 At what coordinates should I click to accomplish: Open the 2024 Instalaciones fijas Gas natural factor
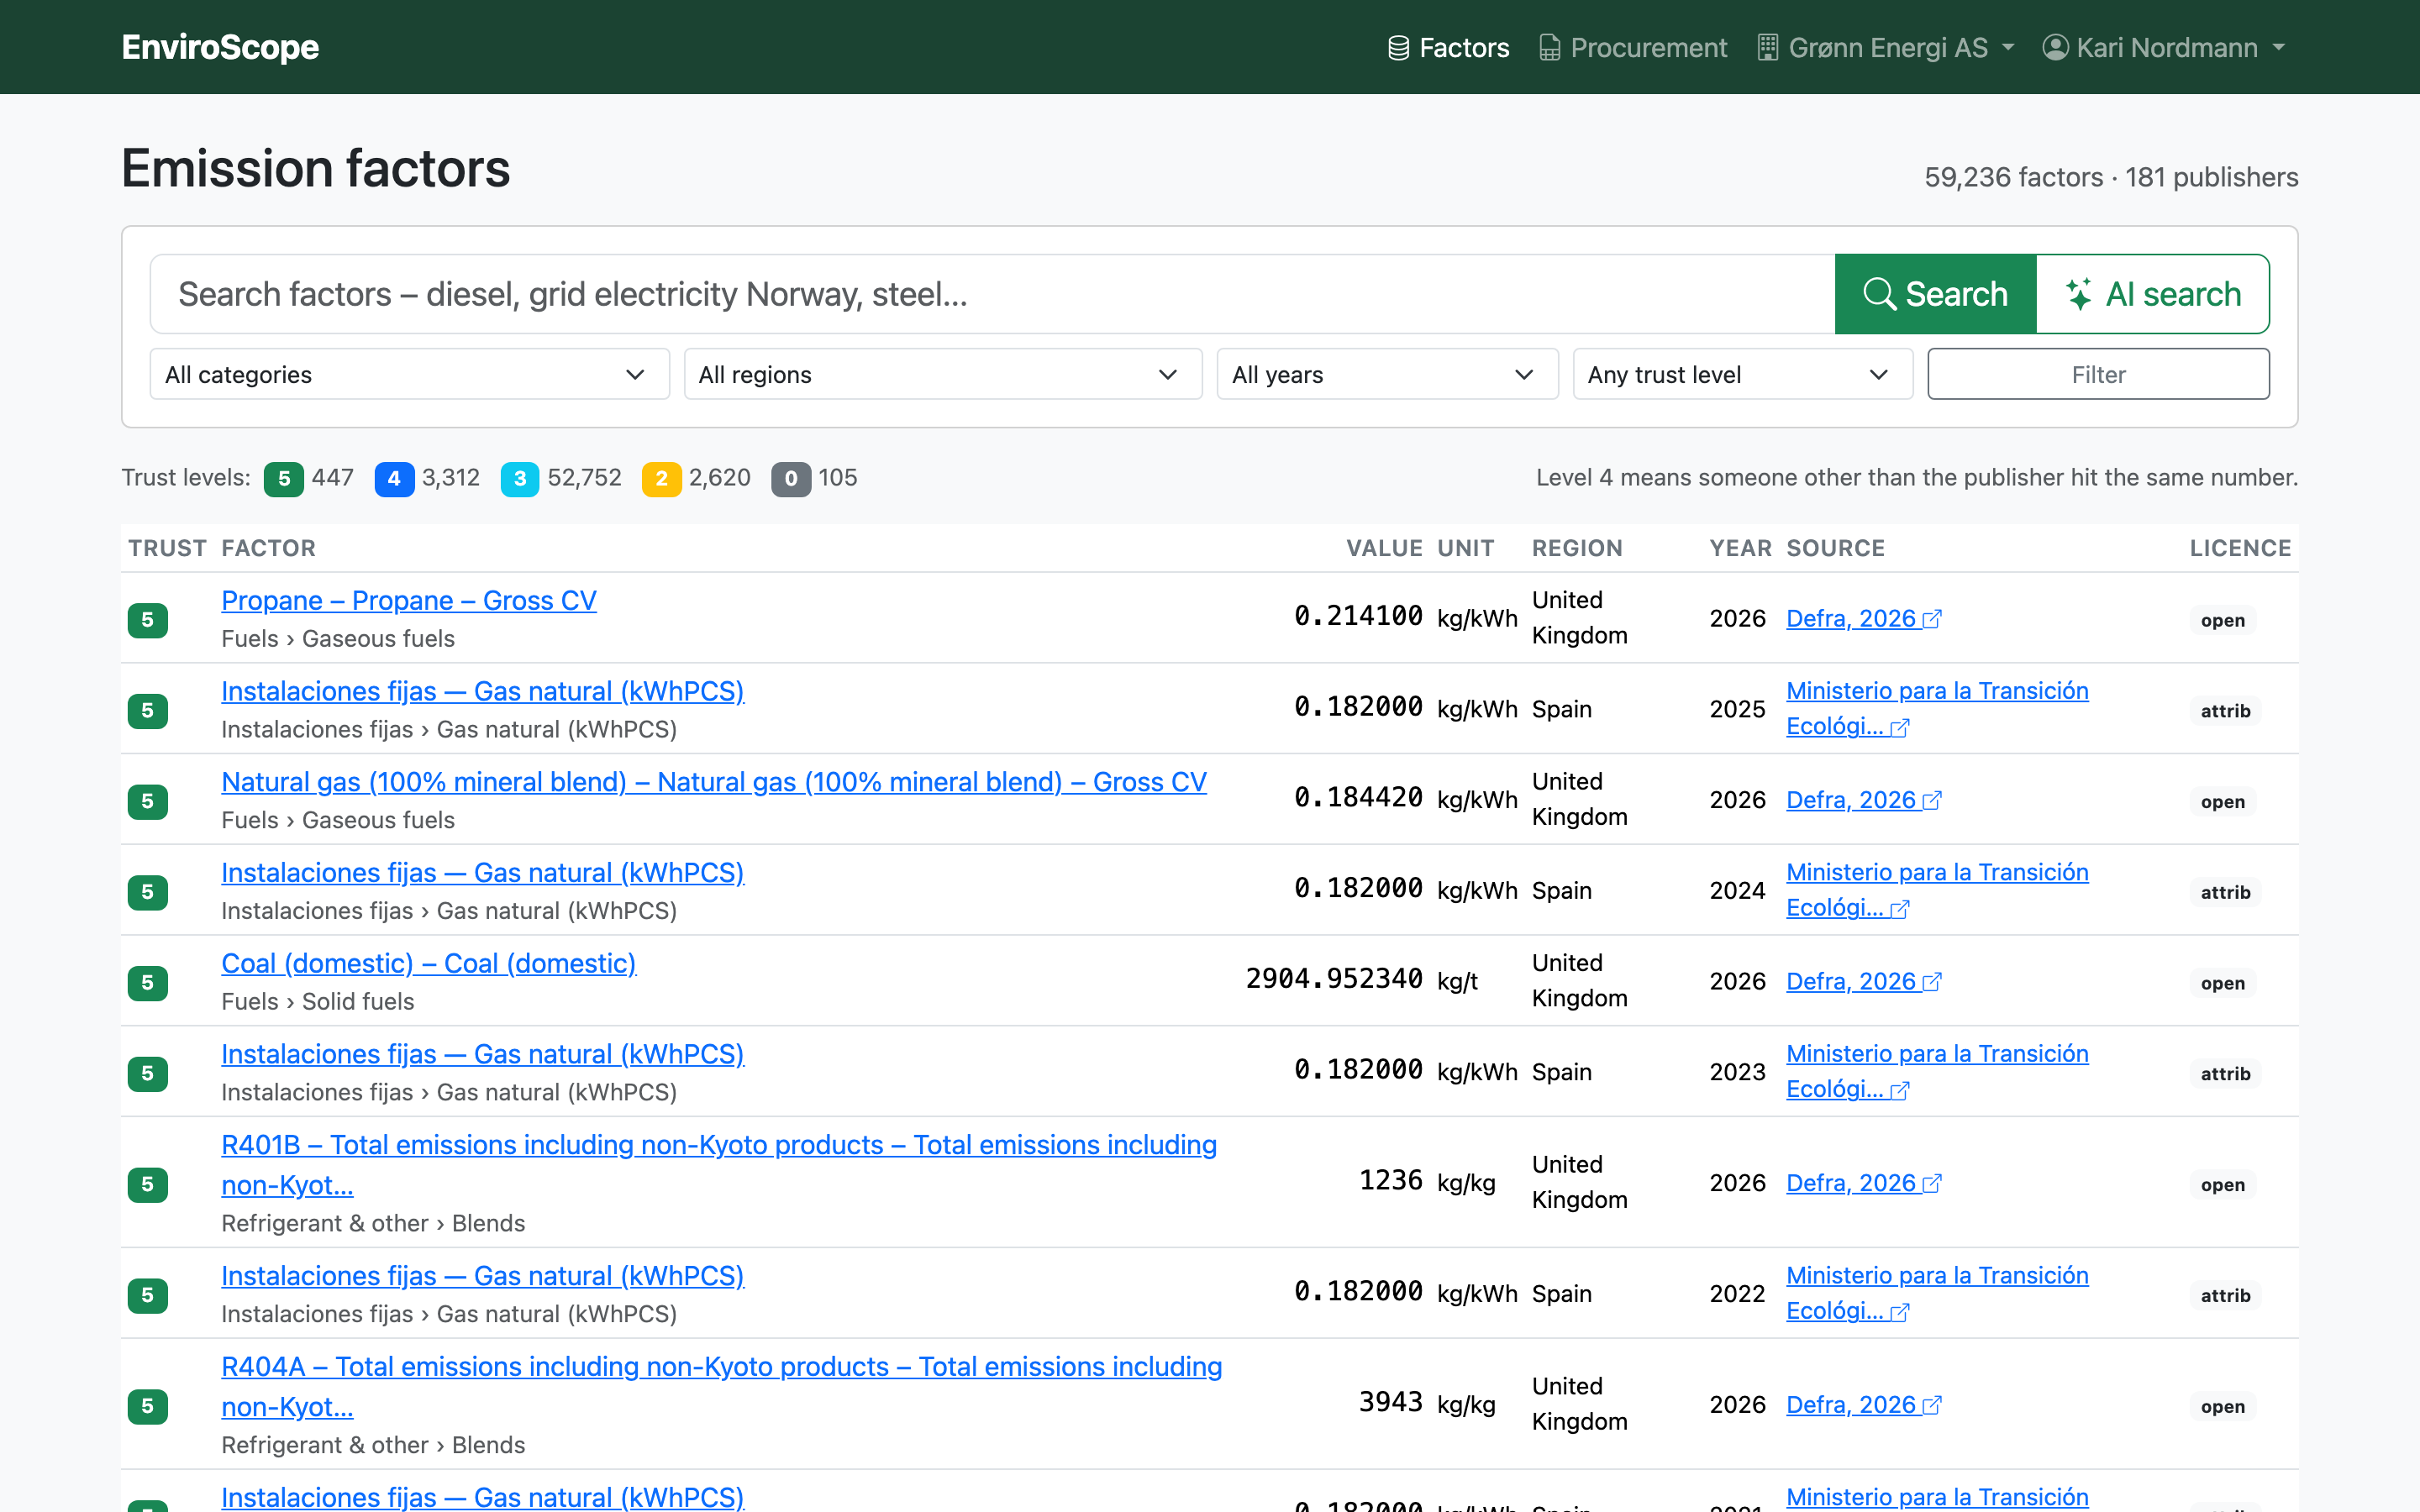483,872
